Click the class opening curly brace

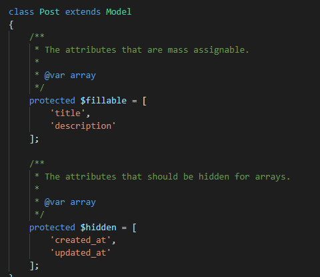pyautogui.click(x=11, y=25)
